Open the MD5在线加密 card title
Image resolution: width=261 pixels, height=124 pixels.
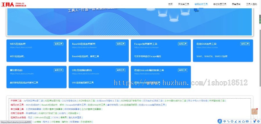[18, 44]
